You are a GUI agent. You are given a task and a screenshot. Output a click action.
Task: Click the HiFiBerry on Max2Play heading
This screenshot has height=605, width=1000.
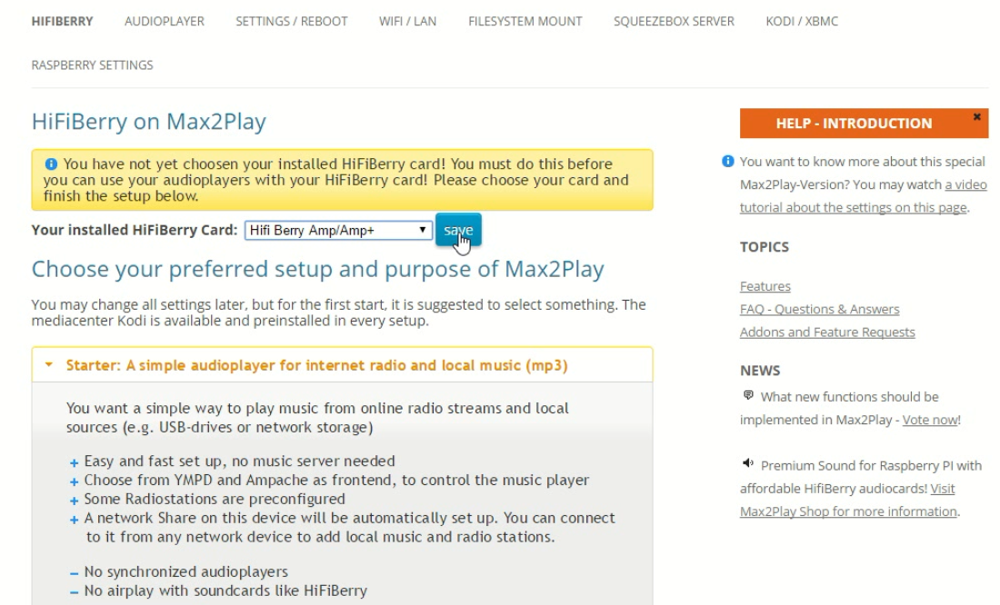[x=148, y=121]
